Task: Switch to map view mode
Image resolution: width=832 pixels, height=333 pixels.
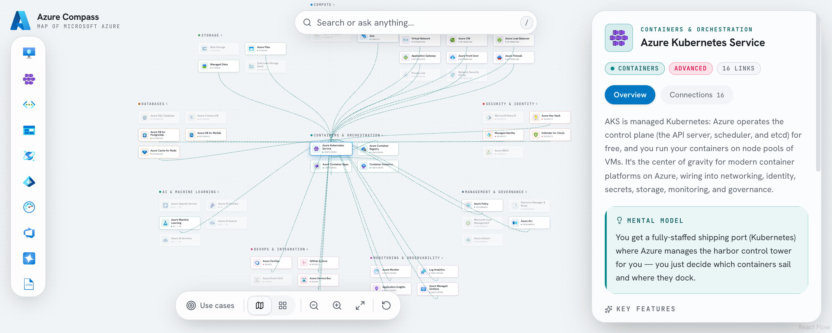Action: coord(260,305)
